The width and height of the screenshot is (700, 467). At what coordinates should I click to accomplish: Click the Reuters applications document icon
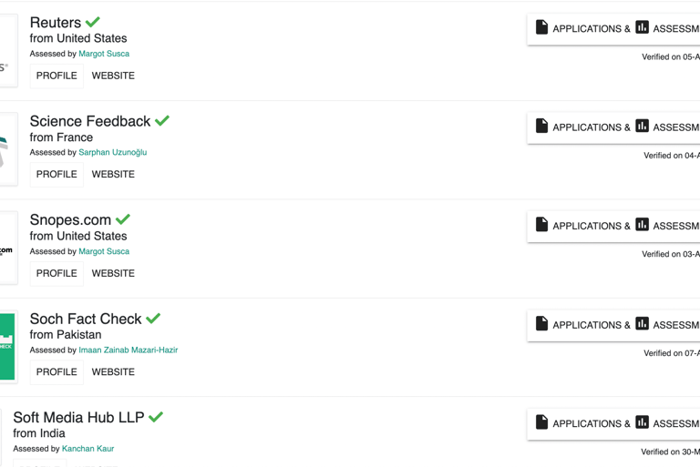pos(541,27)
